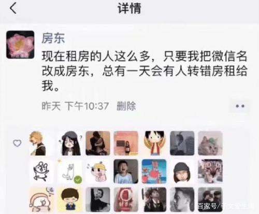Open the hugging couple photo avatar
259x214 pixels.
point(98,143)
